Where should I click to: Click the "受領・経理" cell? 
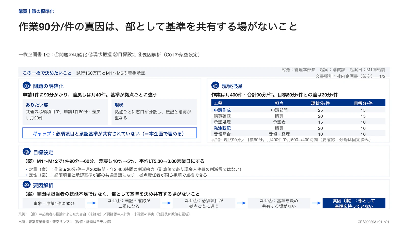[279, 134]
